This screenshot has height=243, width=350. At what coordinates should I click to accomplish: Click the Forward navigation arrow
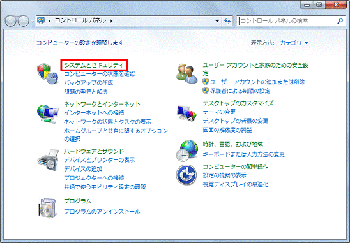click(x=23, y=21)
